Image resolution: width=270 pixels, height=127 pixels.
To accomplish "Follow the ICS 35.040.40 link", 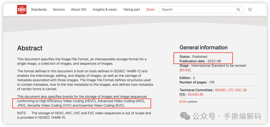I will (195, 94).
